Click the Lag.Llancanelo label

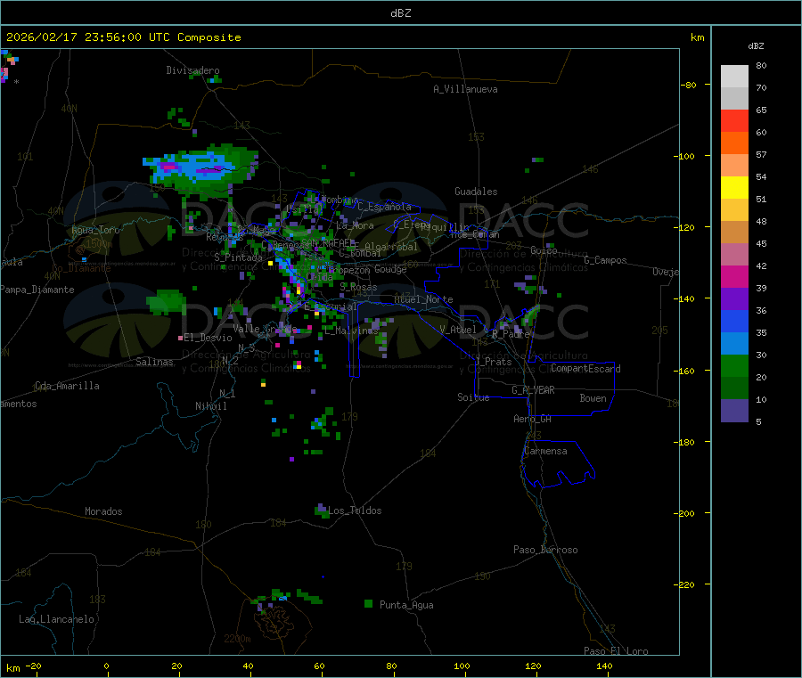pos(57,619)
